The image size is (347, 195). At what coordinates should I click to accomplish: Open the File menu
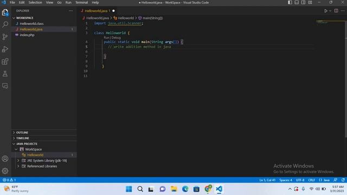[12, 2]
